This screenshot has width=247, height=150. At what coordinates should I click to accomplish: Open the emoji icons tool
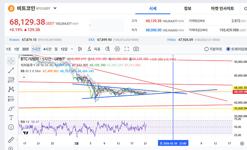click(11, 127)
